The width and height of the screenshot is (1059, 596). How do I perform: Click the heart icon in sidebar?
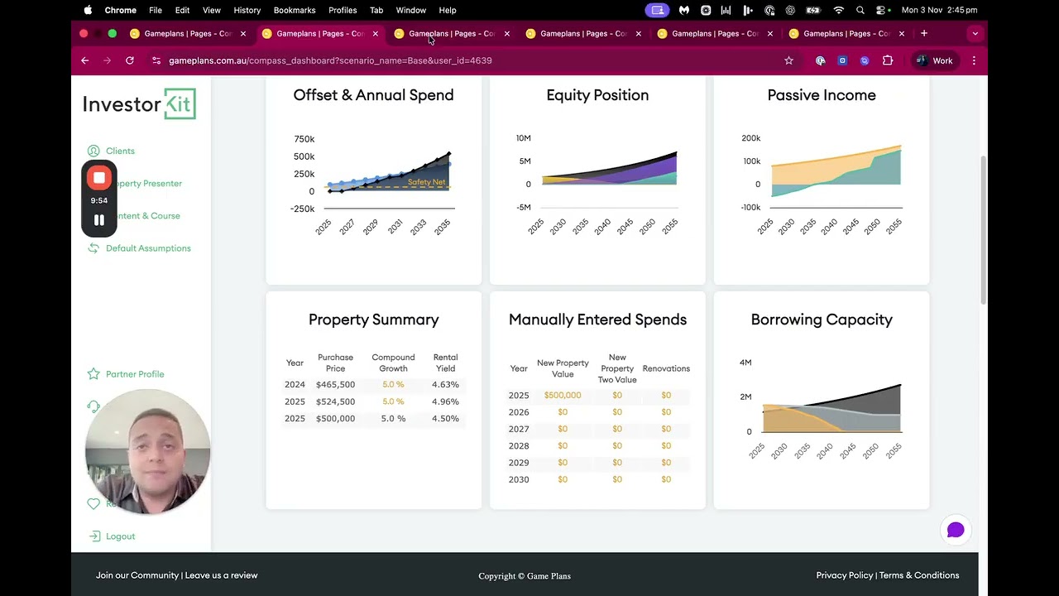(x=93, y=503)
